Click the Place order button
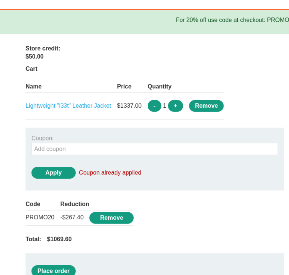This screenshot has width=289, height=275. pyautogui.click(x=53, y=271)
